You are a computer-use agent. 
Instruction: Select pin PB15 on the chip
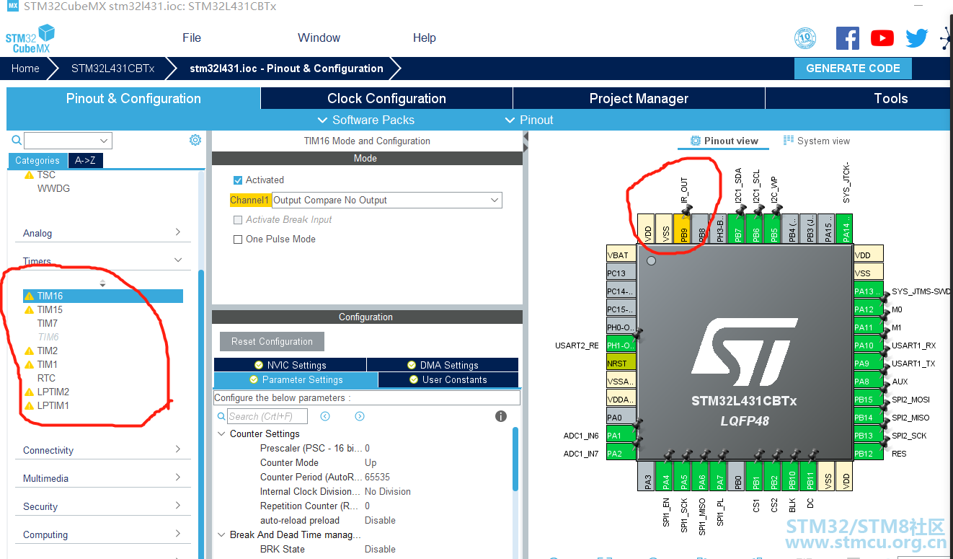pos(868,400)
